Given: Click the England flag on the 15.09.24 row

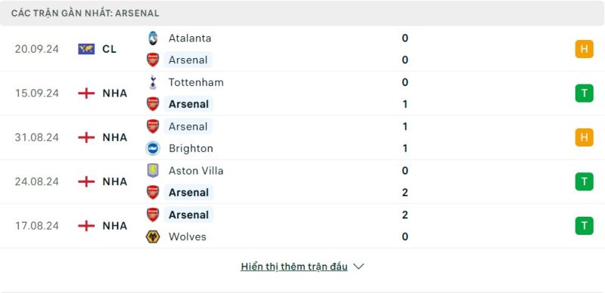Looking at the screenshot, I should coord(86,94).
